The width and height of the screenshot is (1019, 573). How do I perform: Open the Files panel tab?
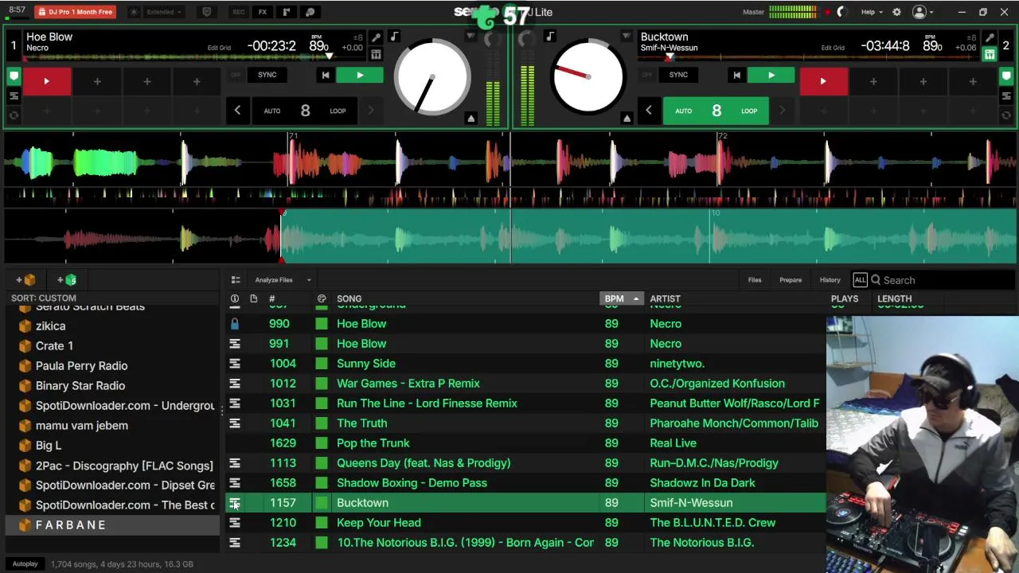[x=755, y=280]
